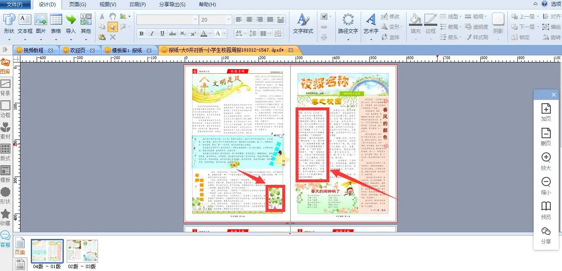Delete a page with 删页
The image size is (562, 271).
click(546, 137)
